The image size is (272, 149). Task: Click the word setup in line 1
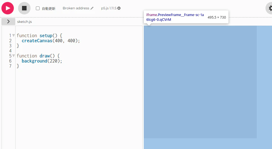(46, 35)
